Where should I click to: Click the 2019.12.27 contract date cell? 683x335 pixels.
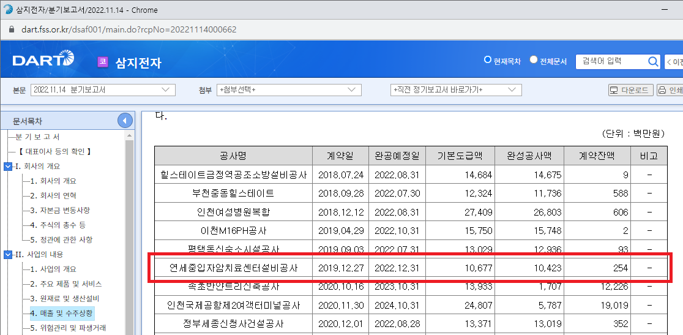pos(341,268)
